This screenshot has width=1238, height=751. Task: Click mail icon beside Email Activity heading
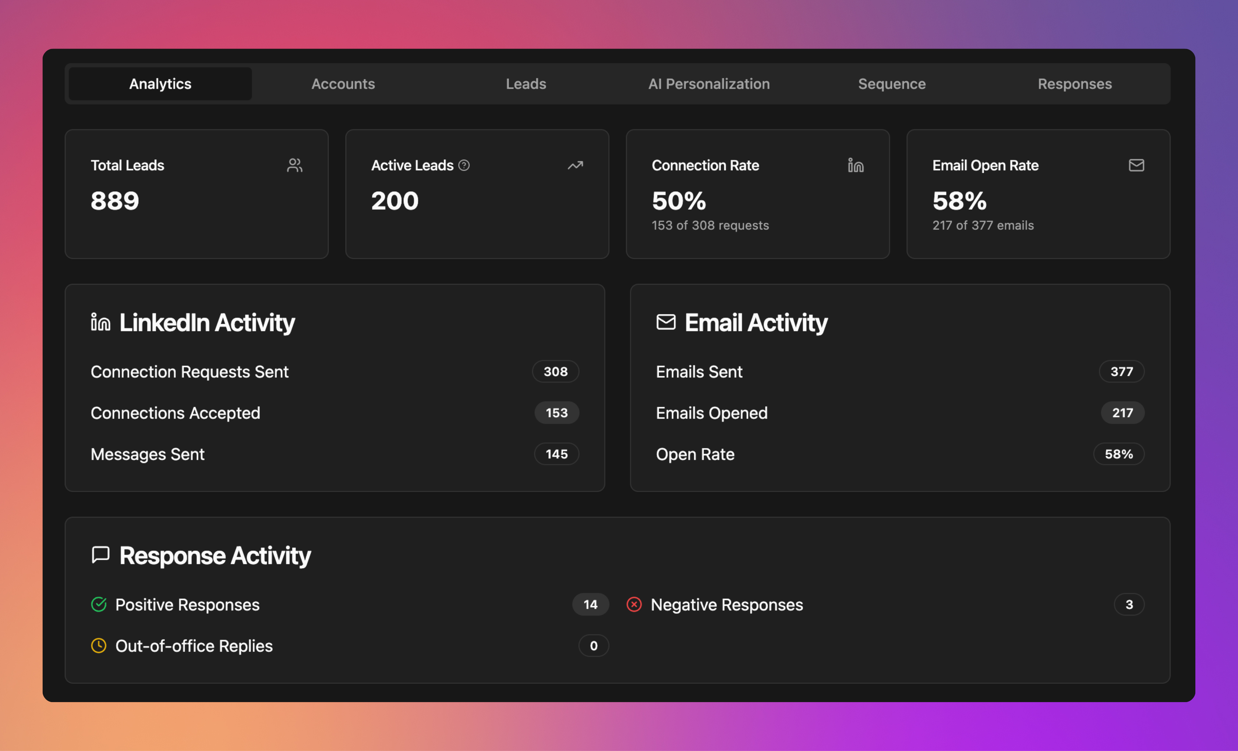click(x=666, y=322)
